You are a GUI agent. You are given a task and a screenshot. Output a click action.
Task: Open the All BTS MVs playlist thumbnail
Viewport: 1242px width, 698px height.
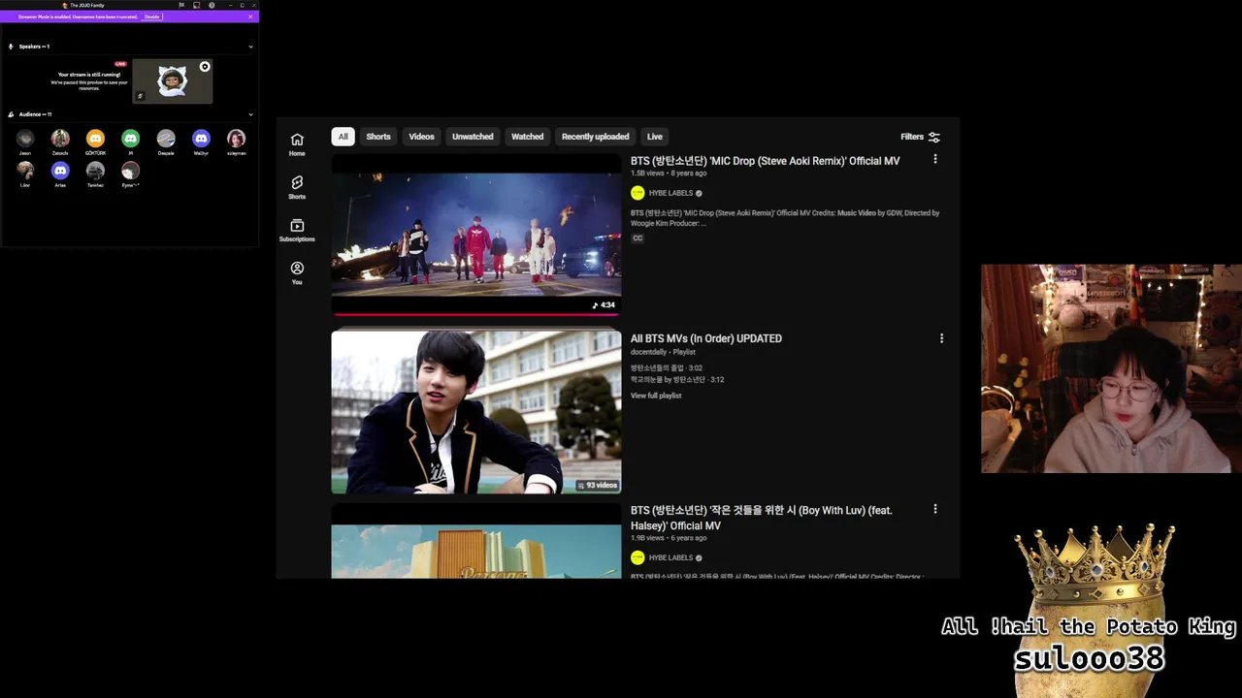click(x=476, y=412)
